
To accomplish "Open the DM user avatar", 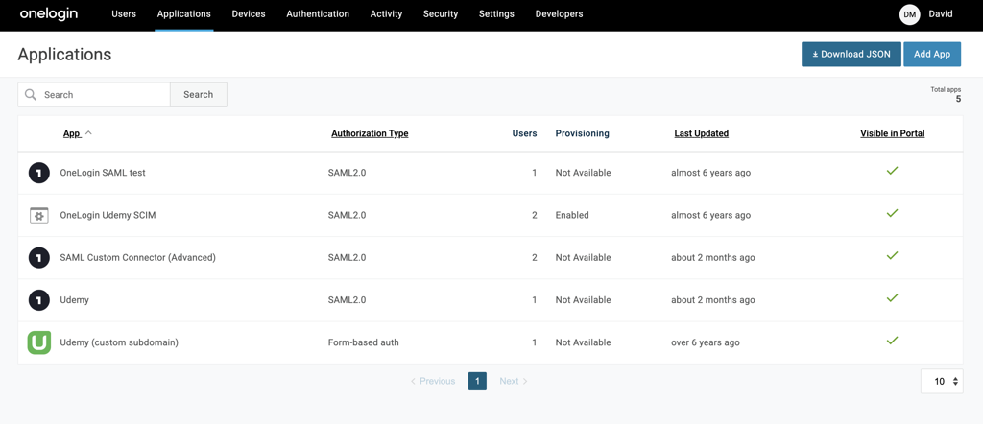I will click(909, 13).
